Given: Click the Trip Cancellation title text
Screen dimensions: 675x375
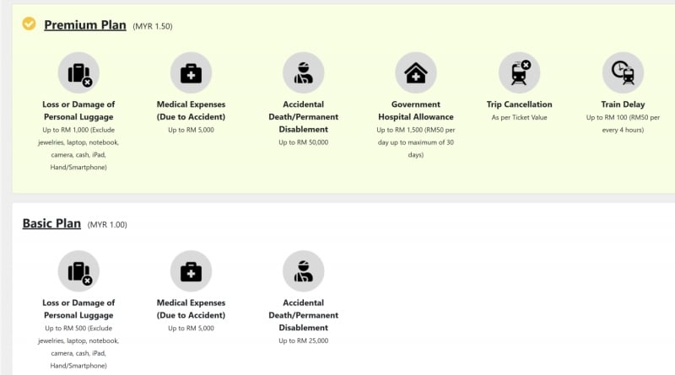Looking at the screenshot, I should tap(519, 104).
